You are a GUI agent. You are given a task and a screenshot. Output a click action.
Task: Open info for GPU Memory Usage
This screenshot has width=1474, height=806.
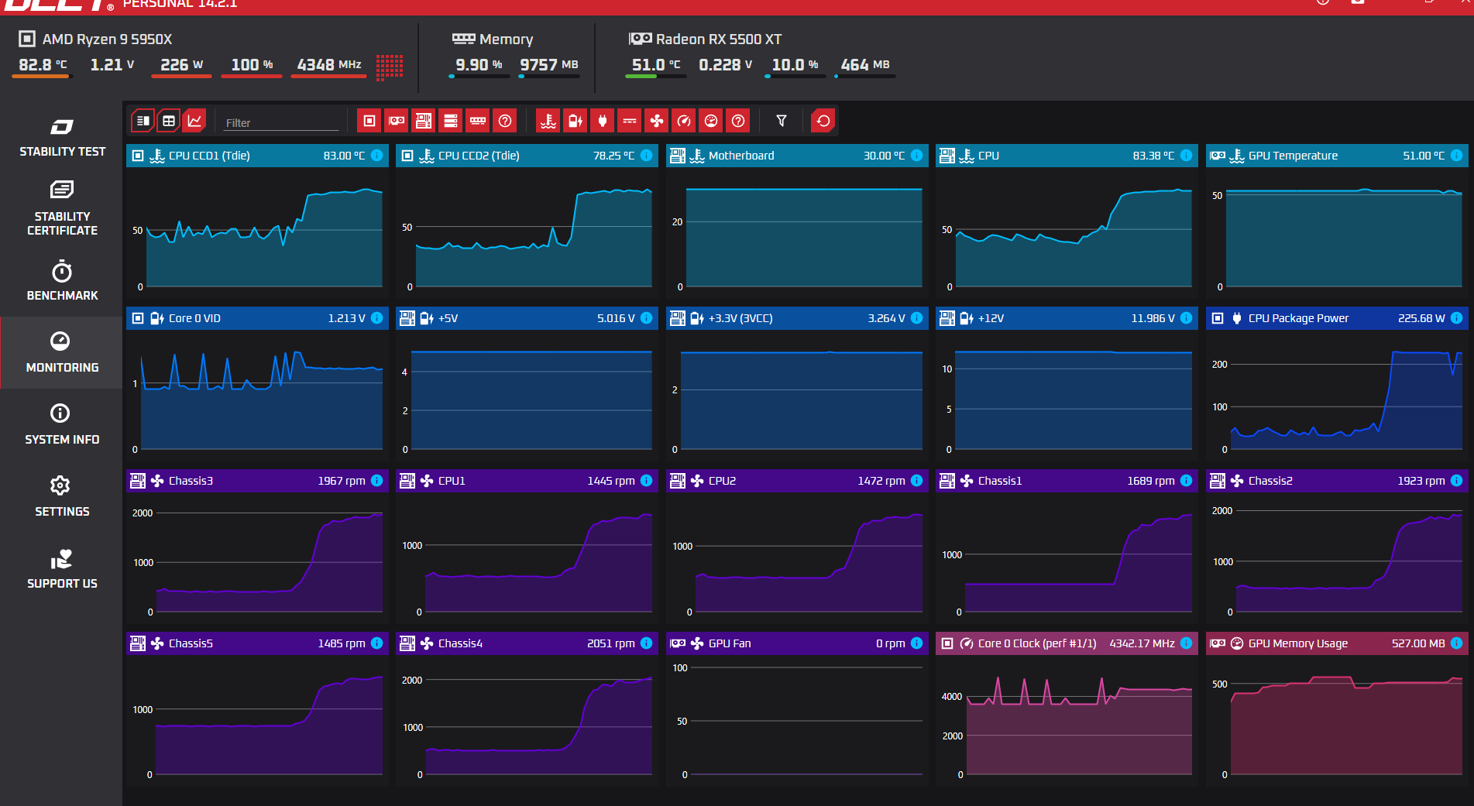click(x=1456, y=643)
